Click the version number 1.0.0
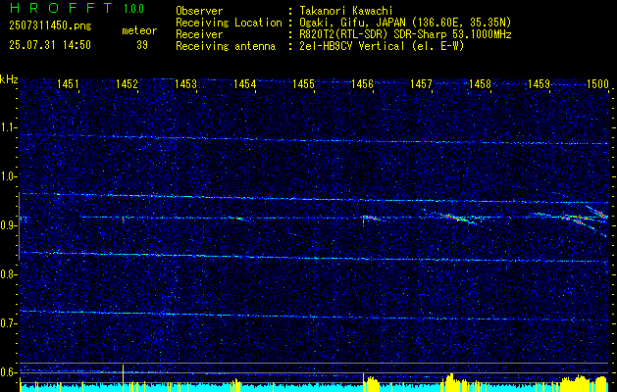Screen dimensions: 617x392 (x=133, y=9)
